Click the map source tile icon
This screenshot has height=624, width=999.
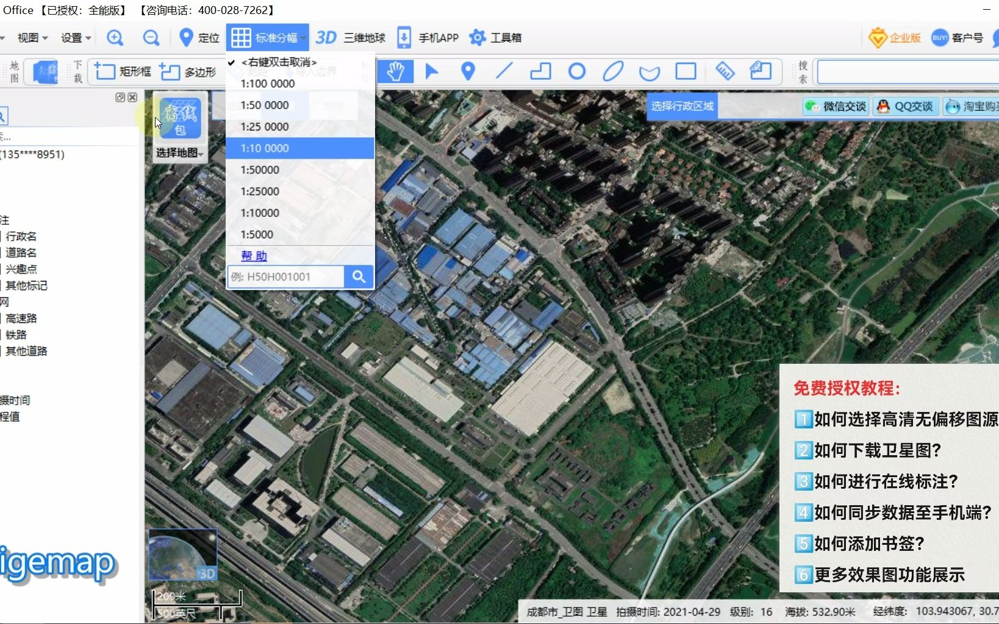[45, 72]
